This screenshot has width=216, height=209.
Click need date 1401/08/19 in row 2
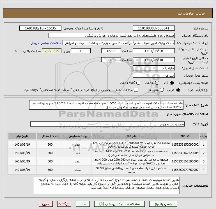22,153
